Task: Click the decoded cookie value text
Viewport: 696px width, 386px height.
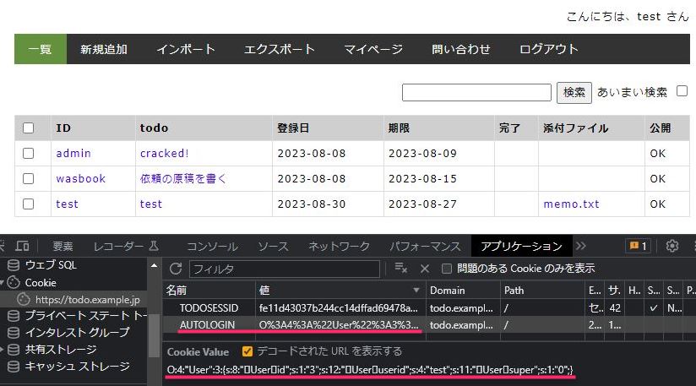Action: coord(370,369)
